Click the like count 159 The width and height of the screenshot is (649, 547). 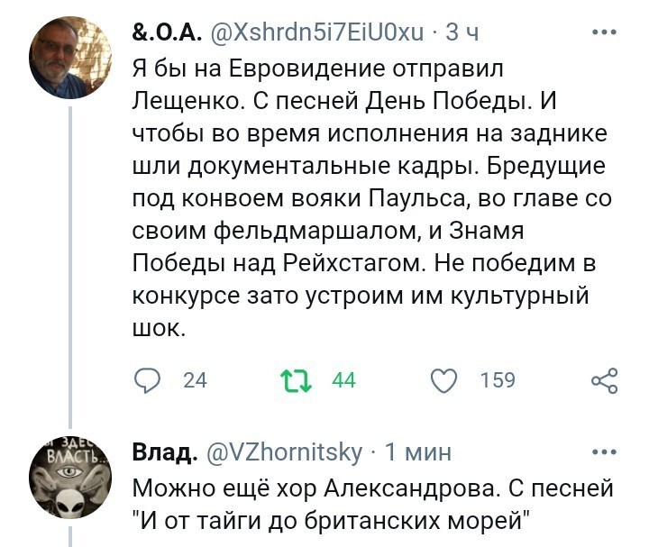[x=498, y=380]
